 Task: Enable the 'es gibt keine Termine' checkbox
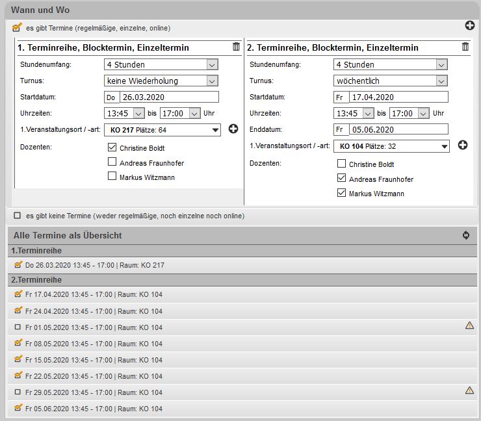(18, 216)
